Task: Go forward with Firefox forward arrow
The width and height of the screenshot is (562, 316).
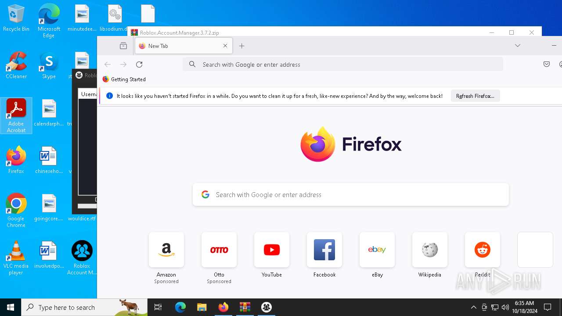Action: [x=123, y=65]
